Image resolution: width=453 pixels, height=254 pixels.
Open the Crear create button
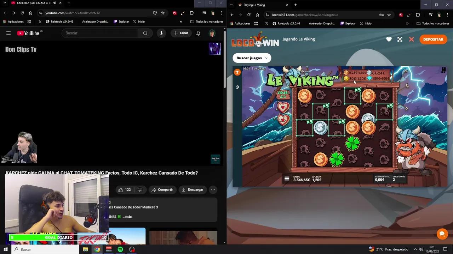point(181,33)
